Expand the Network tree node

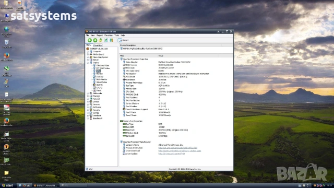point(88,99)
